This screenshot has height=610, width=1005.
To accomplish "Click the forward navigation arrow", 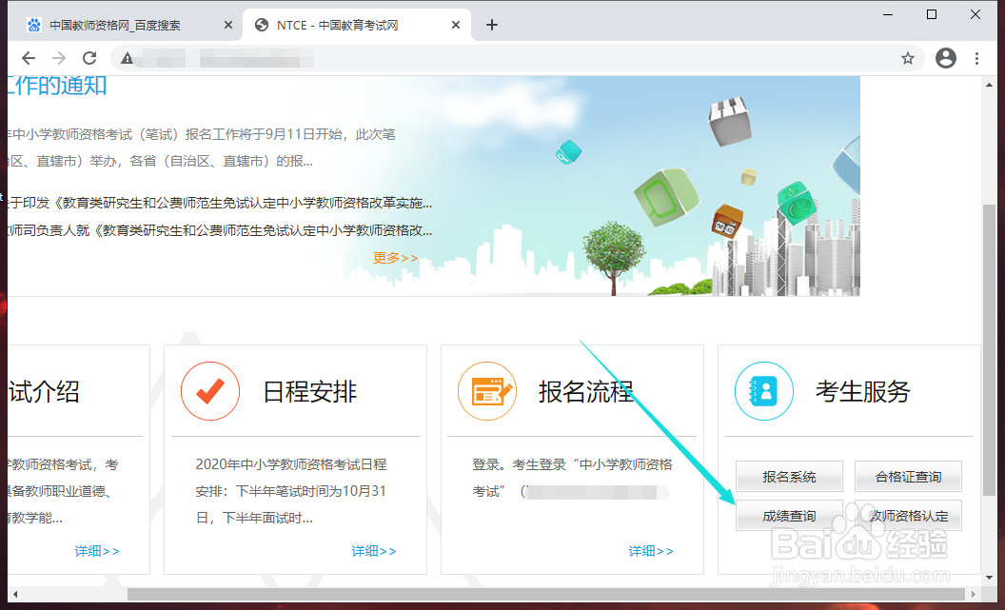I will coord(59,58).
